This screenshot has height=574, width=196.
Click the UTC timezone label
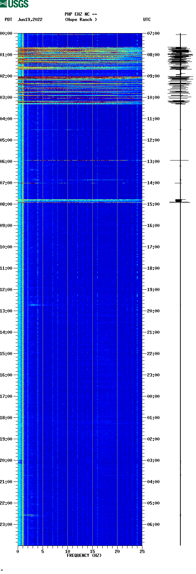[x=147, y=20]
